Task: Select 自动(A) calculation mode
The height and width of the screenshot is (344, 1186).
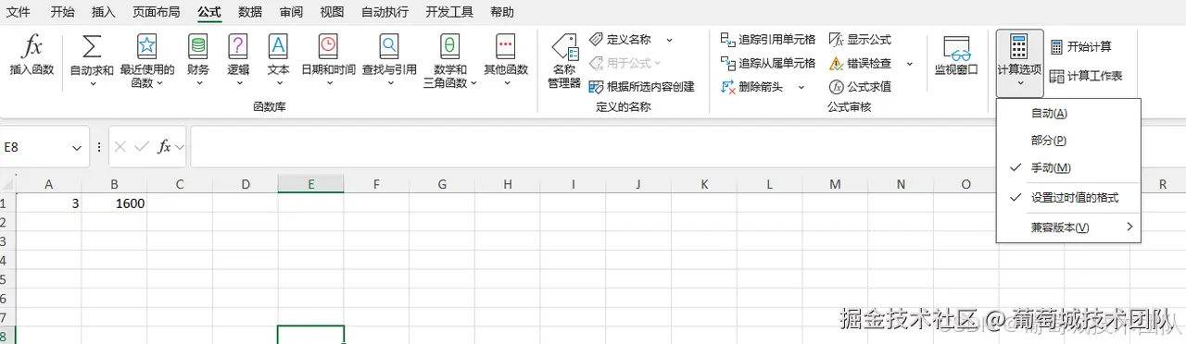Action: pos(1068,114)
